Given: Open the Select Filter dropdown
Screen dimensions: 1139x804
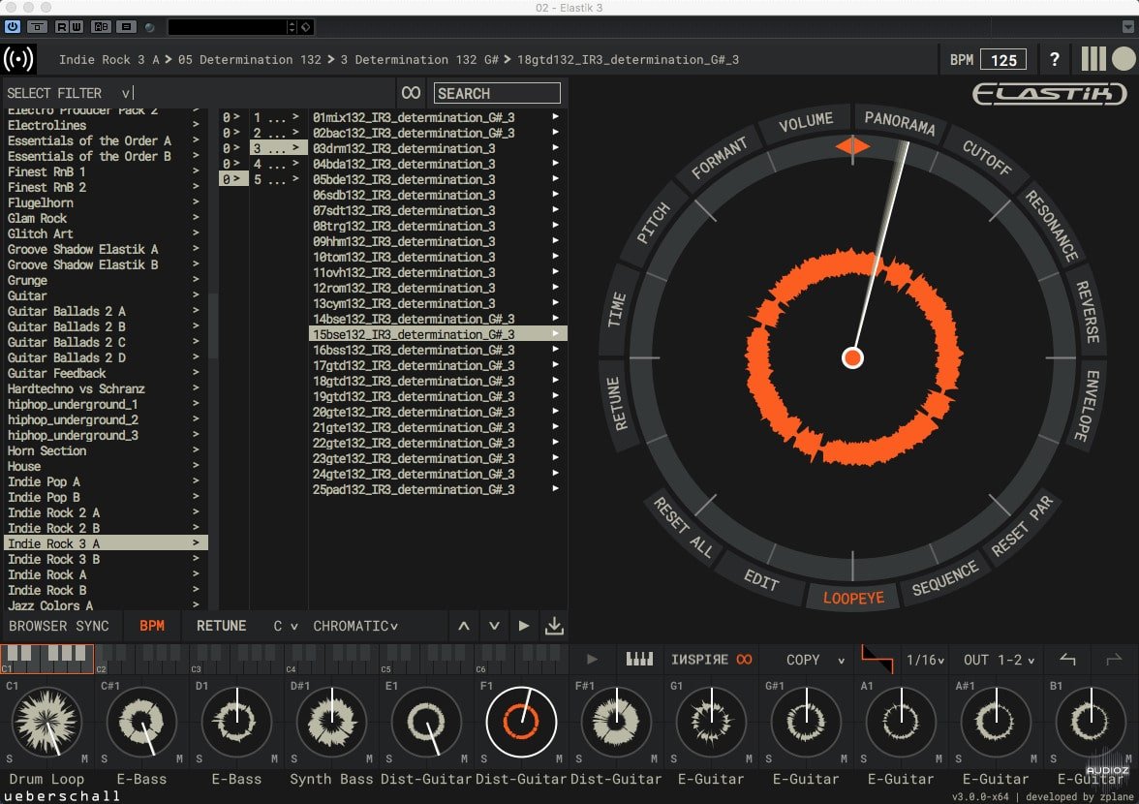Looking at the screenshot, I should (68, 93).
